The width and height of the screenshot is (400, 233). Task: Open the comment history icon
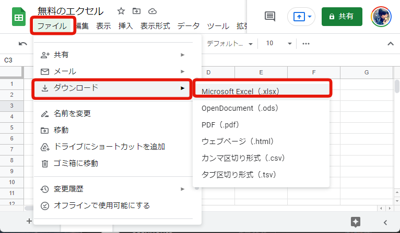click(x=270, y=17)
